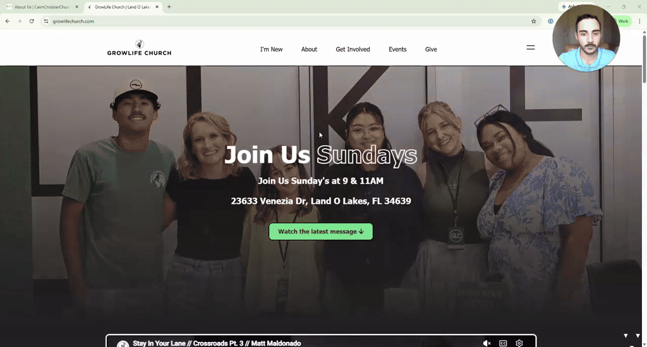
Task: Click the 23633 Venezia Dr address text
Action: [x=320, y=201]
